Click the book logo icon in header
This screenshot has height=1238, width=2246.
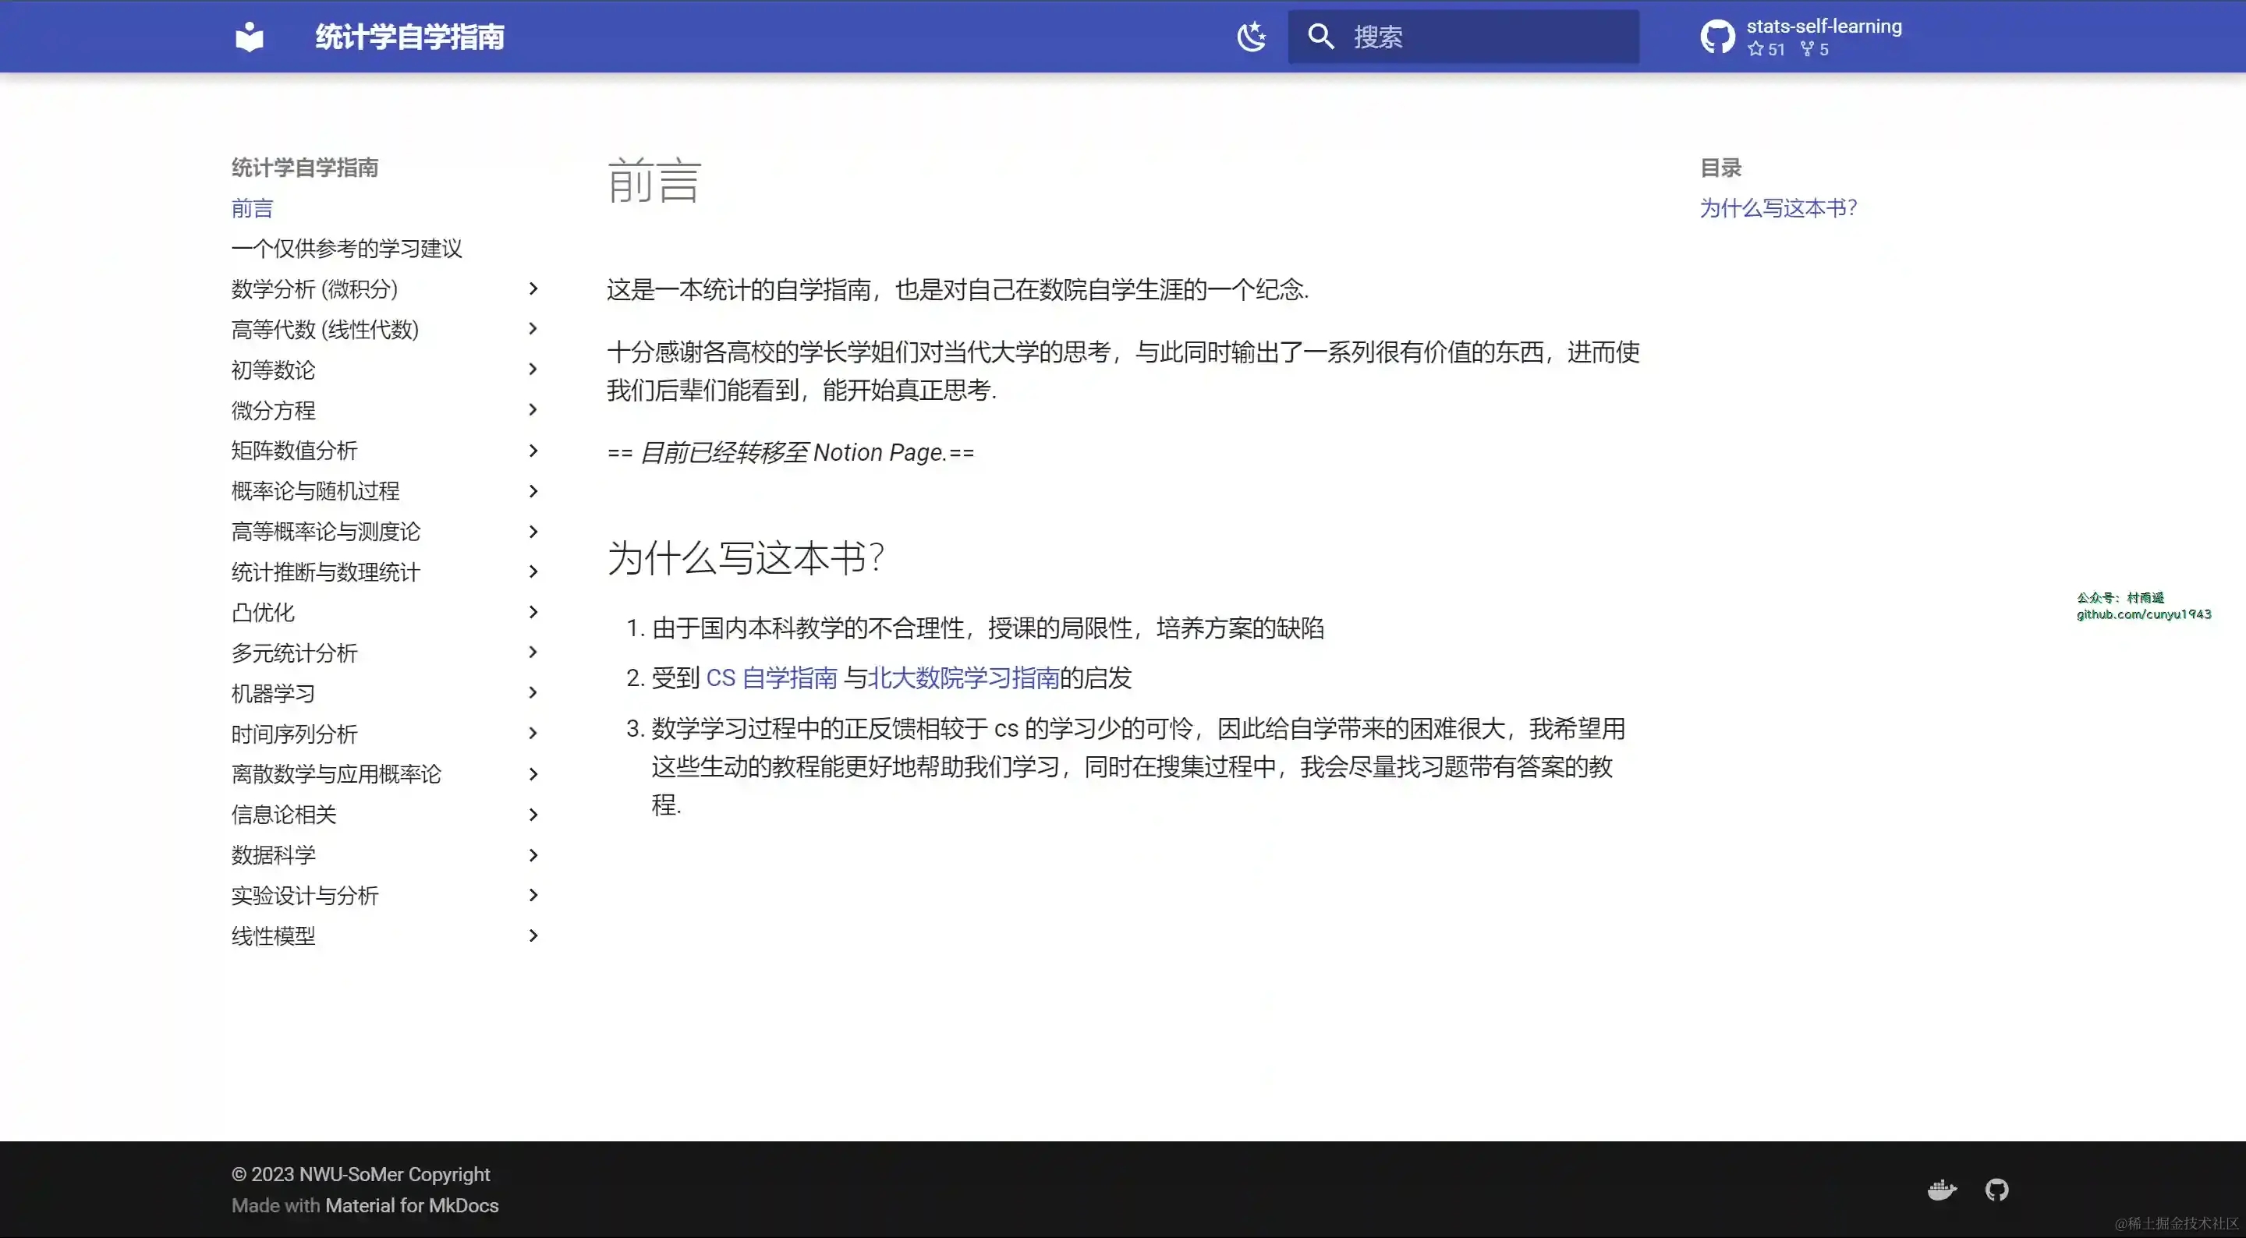pos(250,37)
